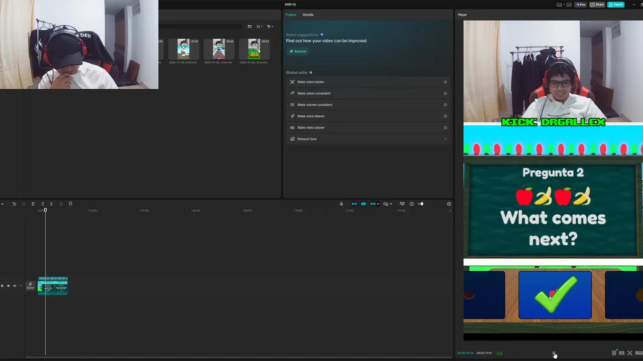Viewport: 643px width, 361px height.
Task: Hide the main video track with eye icon
Action: click(8, 286)
